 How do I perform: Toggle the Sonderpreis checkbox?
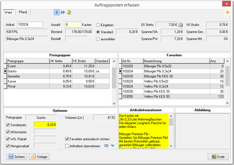8,125
